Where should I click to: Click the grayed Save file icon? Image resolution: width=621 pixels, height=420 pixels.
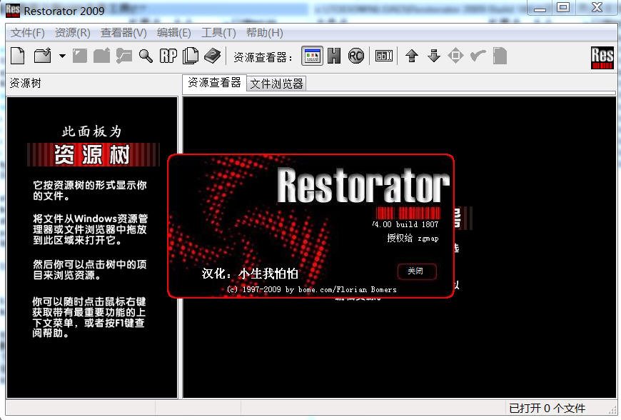coord(80,56)
